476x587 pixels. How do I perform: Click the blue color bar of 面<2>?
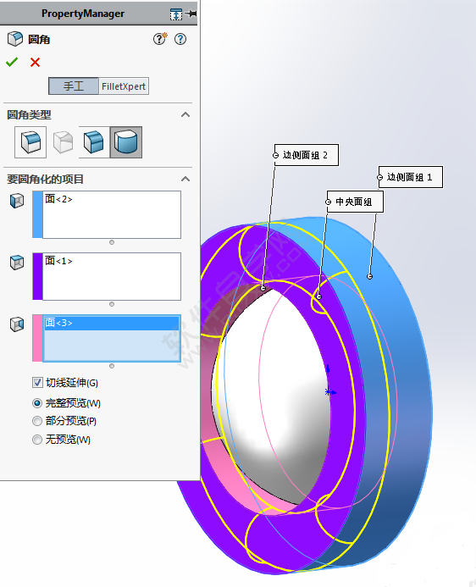[x=37, y=214]
